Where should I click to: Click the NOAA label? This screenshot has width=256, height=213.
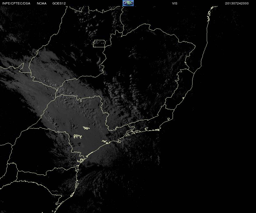coord(42,3)
